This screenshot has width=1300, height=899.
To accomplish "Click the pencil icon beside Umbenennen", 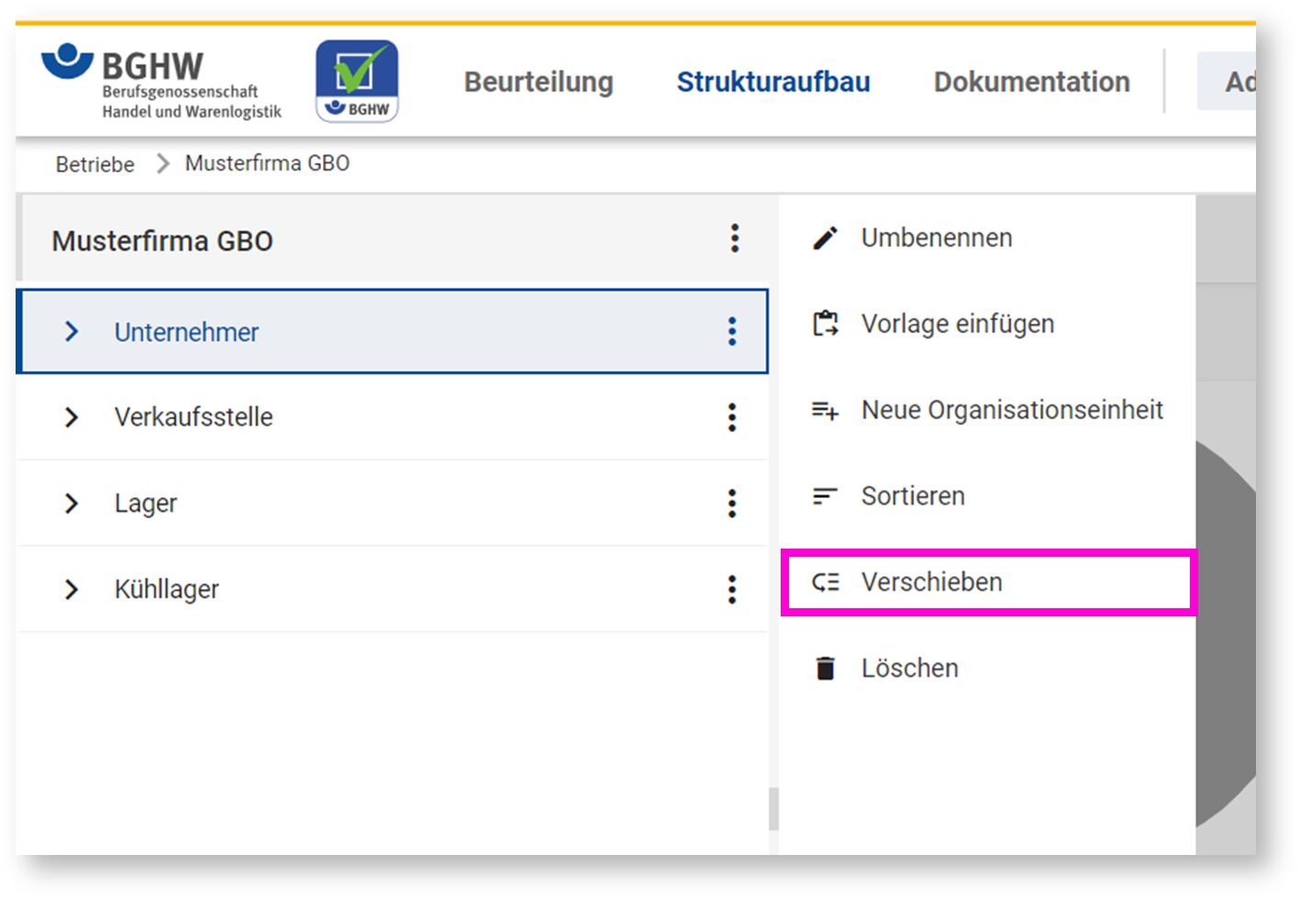I will pos(825,239).
